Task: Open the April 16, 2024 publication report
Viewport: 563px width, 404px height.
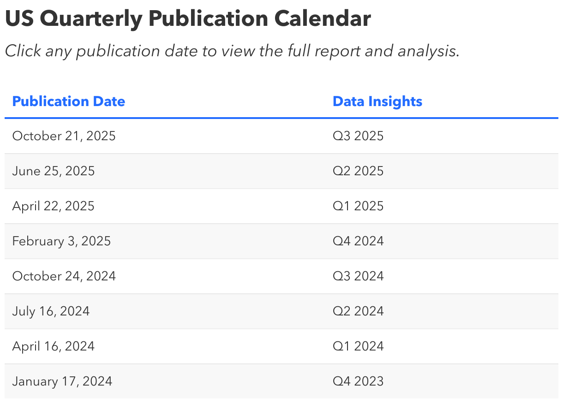Action: coord(53,346)
